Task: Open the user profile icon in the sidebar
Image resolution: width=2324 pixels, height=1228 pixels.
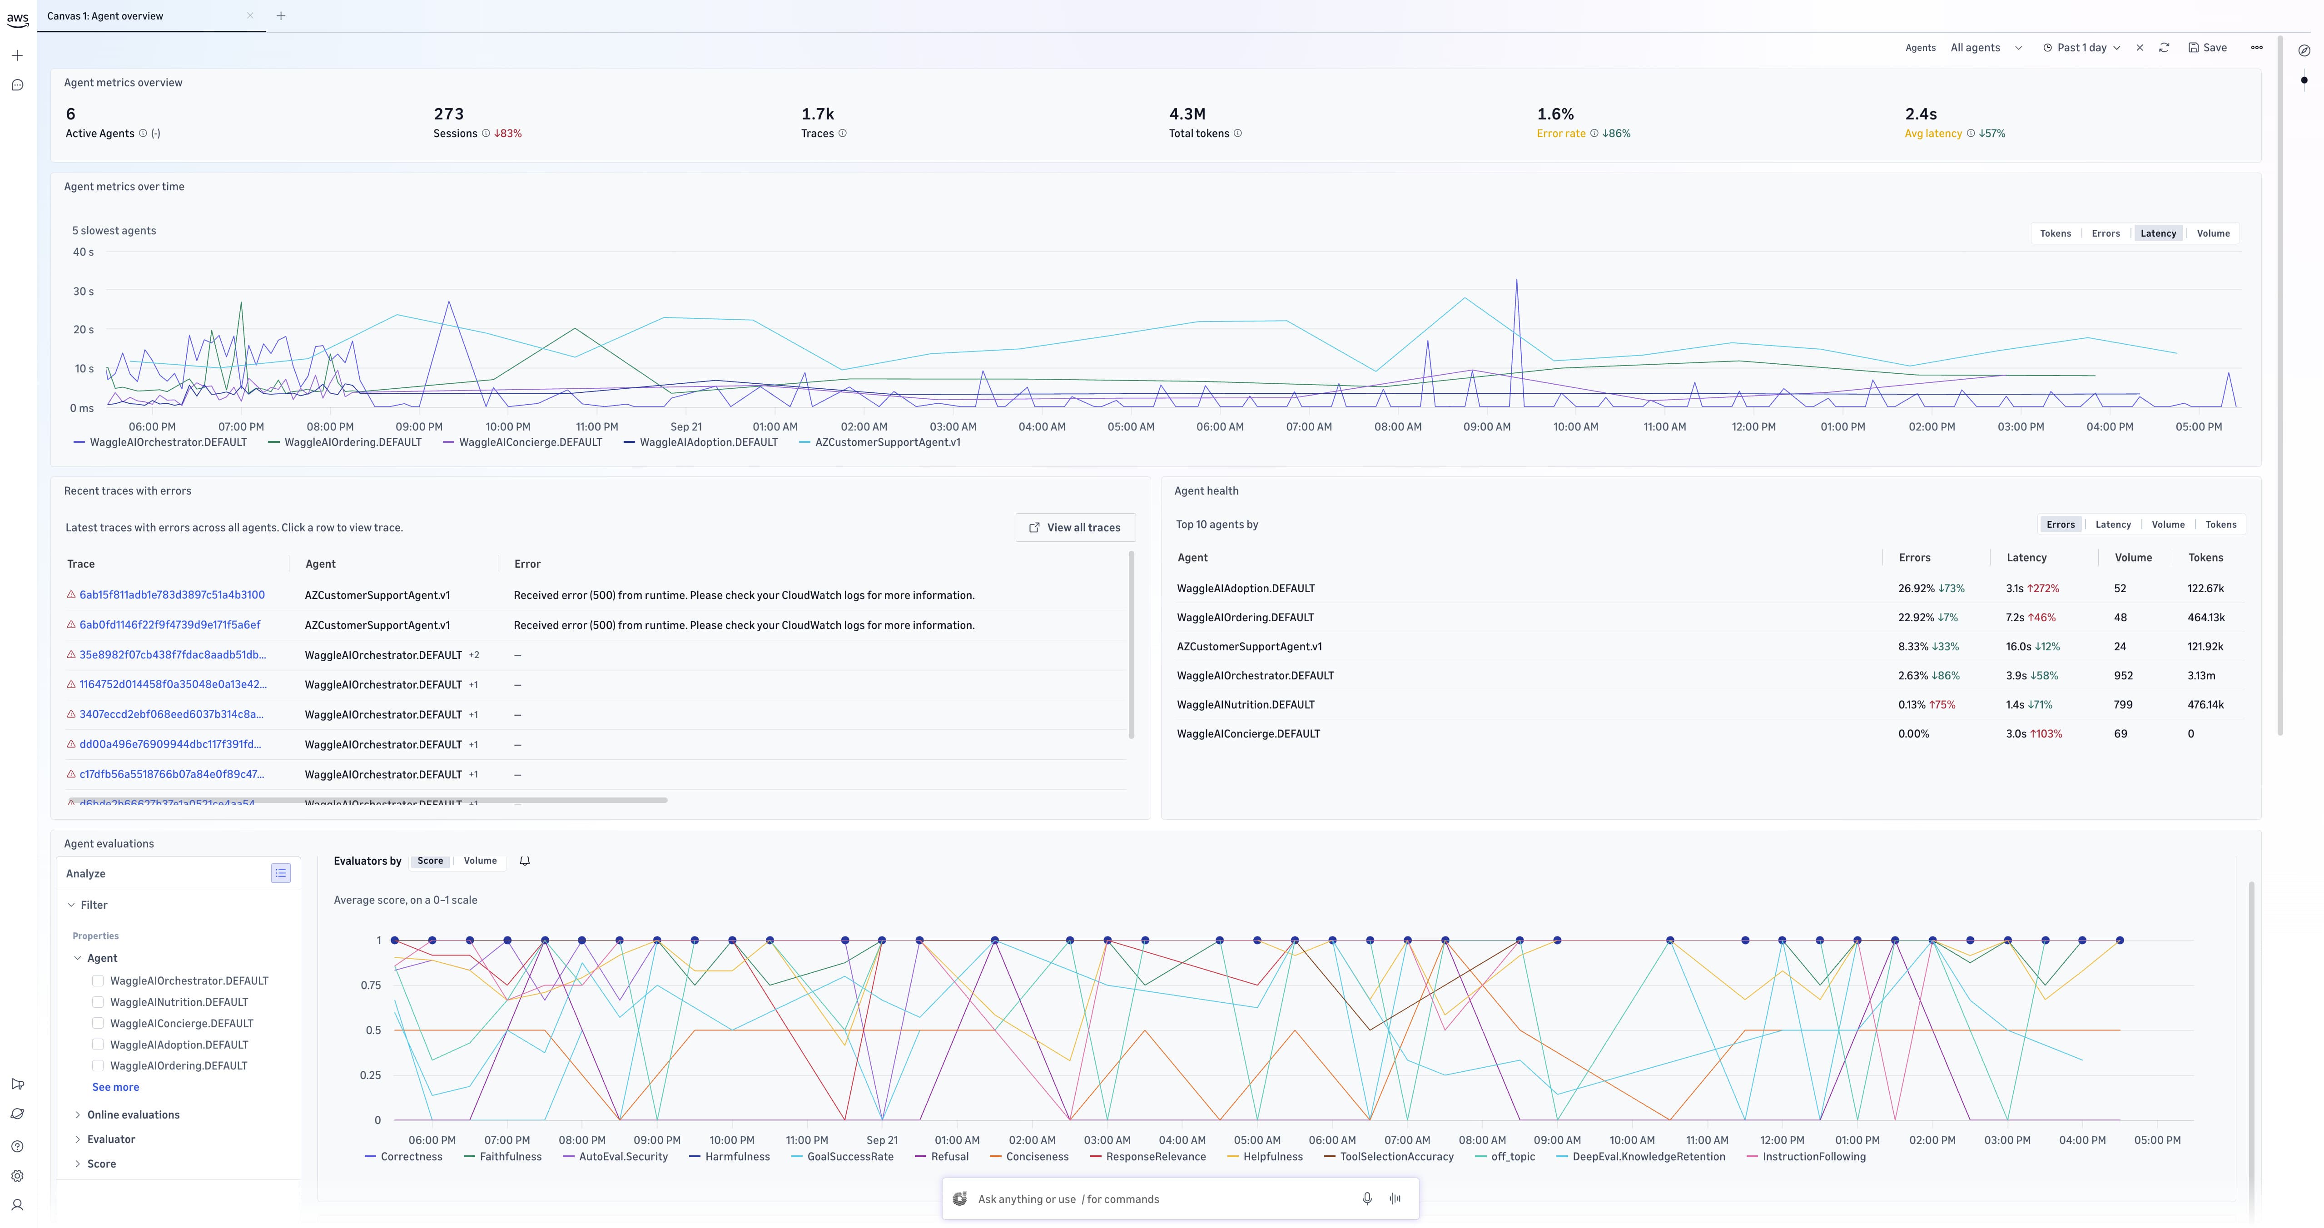Action: (x=17, y=1205)
